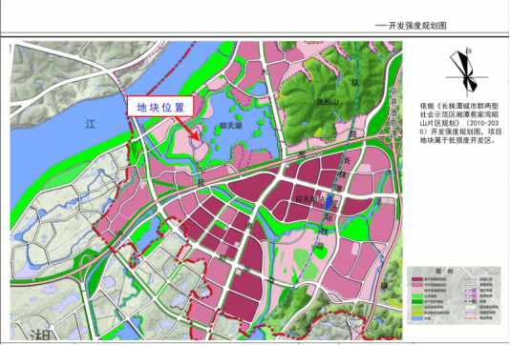Click the dark magenta high-intensity legend swatch
This screenshot has height=345, width=510.
(417, 279)
